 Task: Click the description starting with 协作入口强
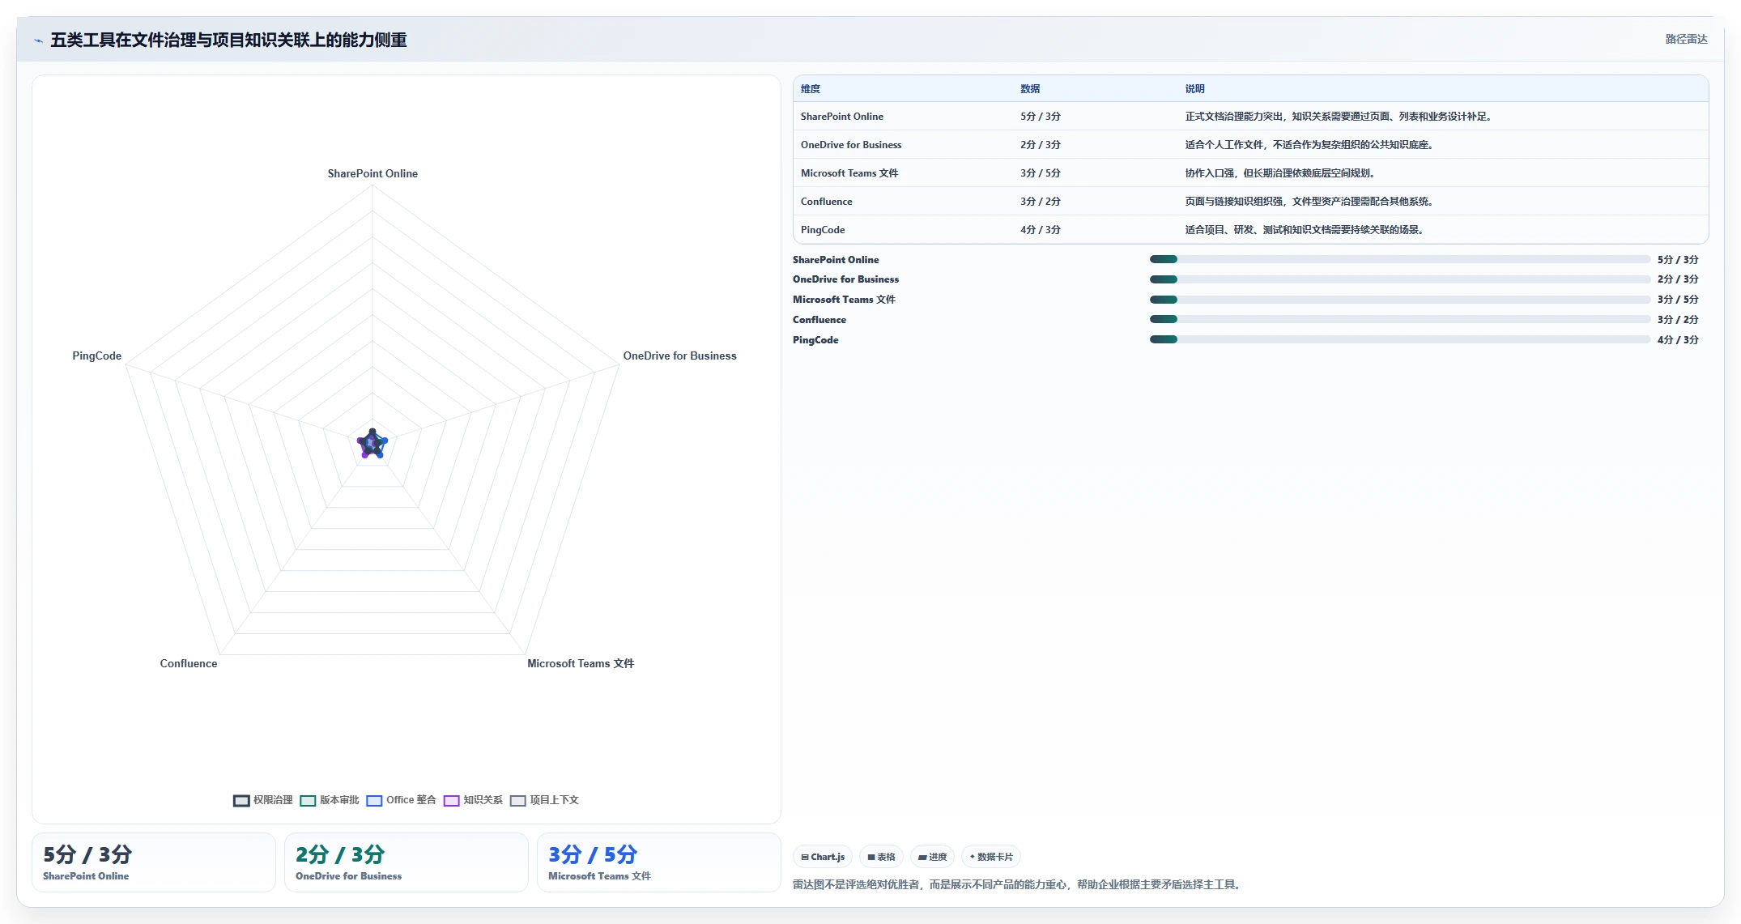click(x=1282, y=173)
